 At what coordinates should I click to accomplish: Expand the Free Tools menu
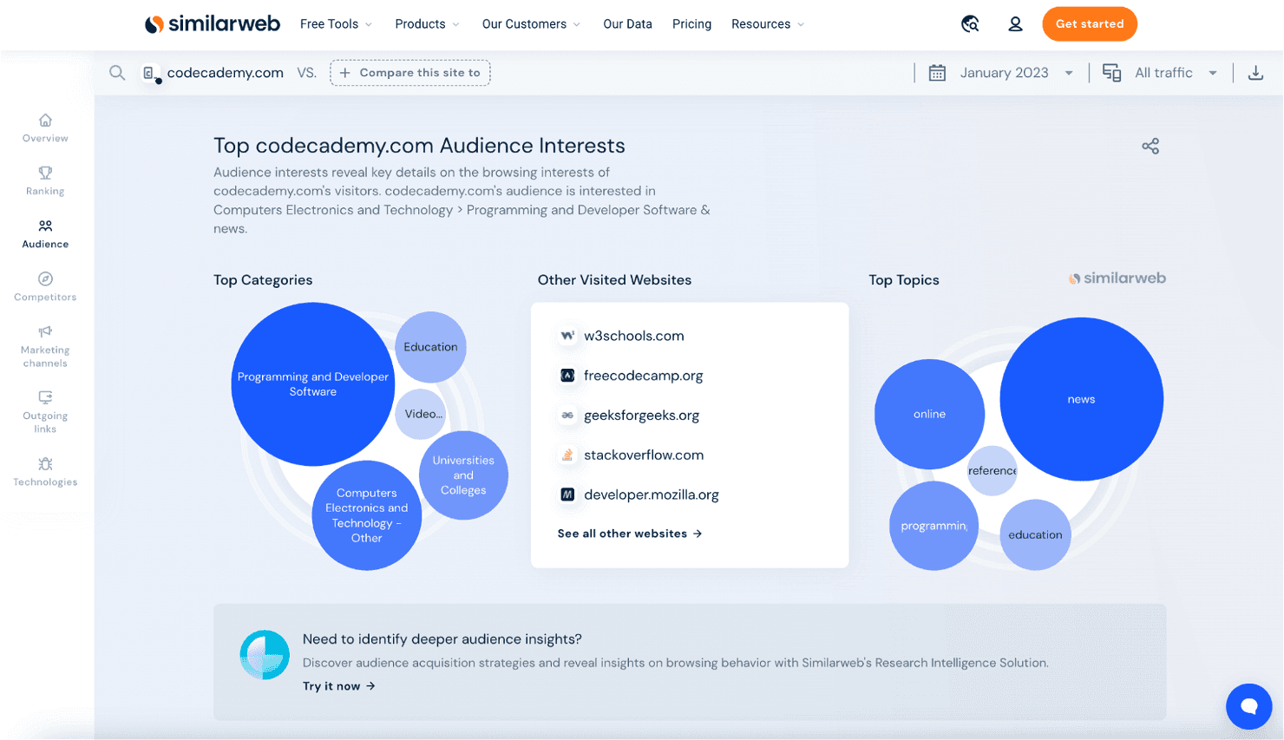[336, 24]
